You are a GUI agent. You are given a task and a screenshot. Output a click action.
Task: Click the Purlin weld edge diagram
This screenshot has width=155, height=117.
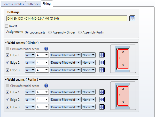point(123,96)
